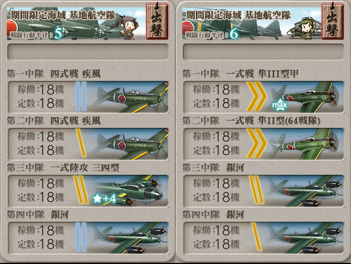Image resolution: width=351 pixels, height=264 pixels.
Task: Click left banner with ponytail girl
Action: click(76, 23)
